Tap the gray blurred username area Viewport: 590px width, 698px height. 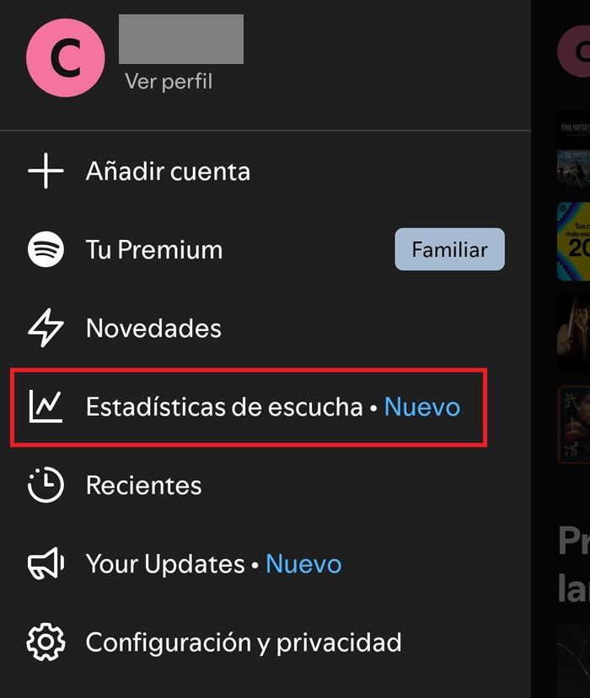[x=181, y=40]
